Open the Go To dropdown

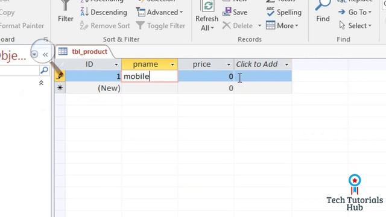[x=355, y=12]
